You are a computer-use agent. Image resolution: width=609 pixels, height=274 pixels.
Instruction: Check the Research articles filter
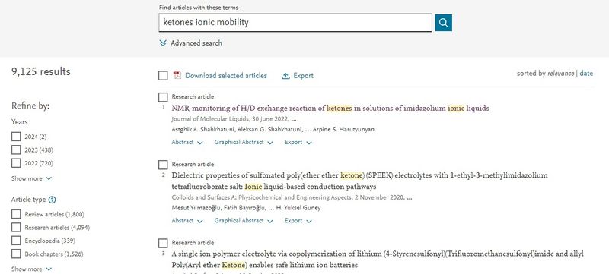coord(16,227)
